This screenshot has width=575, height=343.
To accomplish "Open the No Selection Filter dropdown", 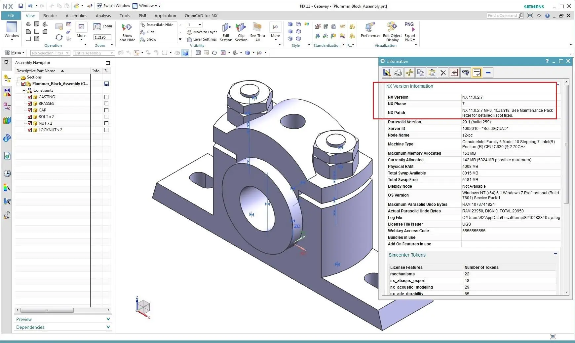I will 50,53.
